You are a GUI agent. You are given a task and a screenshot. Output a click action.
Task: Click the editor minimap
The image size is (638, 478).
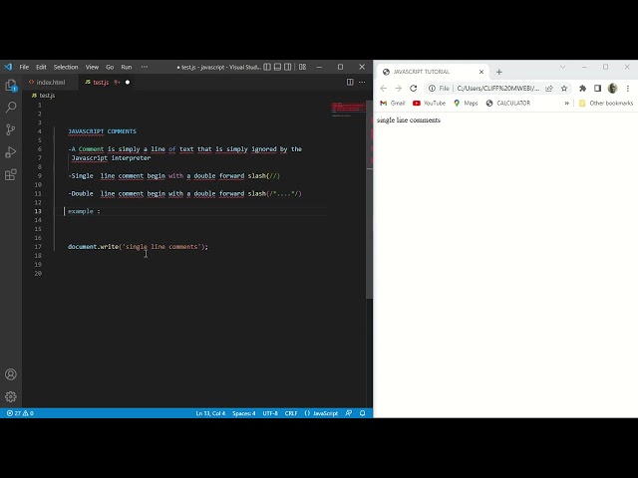point(348,109)
